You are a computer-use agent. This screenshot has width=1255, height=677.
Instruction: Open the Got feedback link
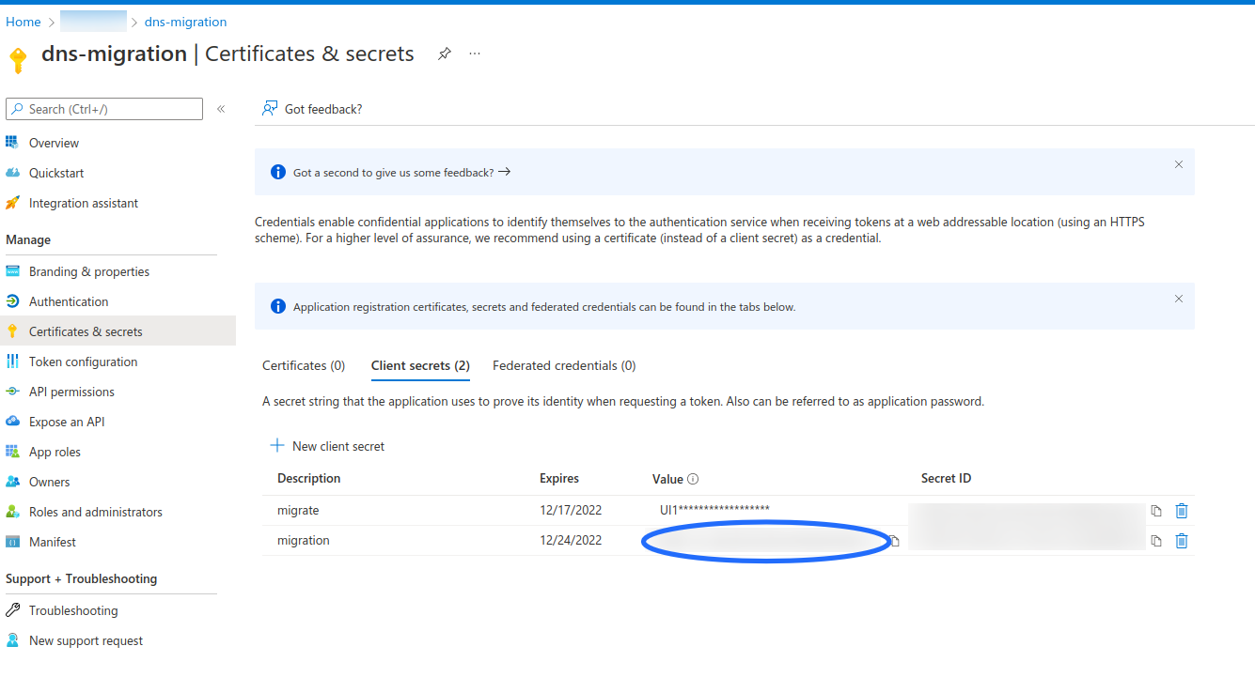coord(313,109)
